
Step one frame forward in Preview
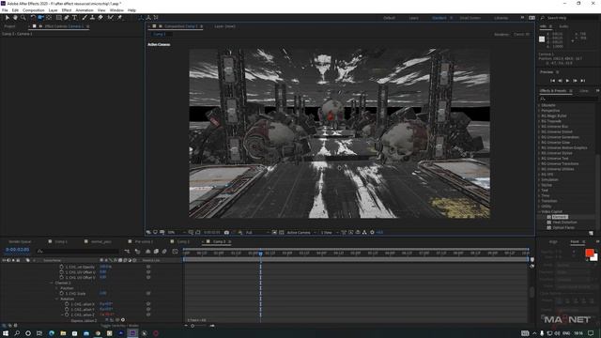click(575, 81)
